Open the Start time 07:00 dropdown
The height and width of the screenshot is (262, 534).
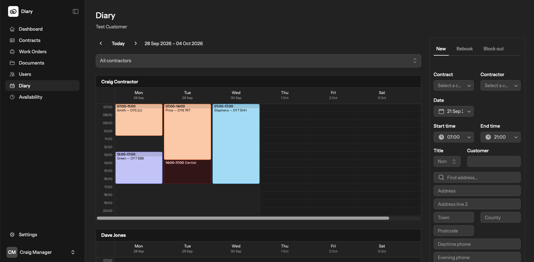454,137
